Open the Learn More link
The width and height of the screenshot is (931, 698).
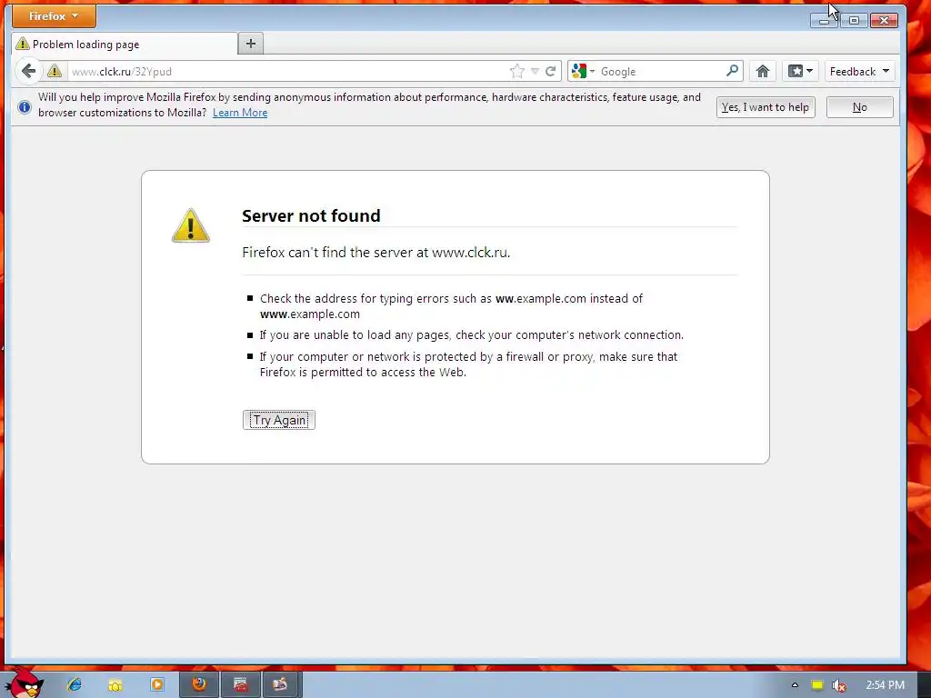240,113
